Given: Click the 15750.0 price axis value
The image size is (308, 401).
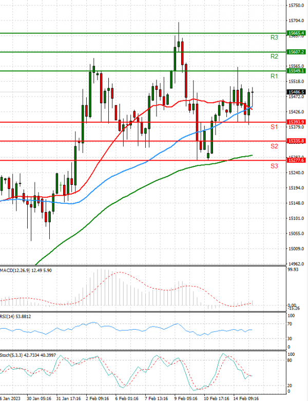Looking at the screenshot, I should 296,5.
